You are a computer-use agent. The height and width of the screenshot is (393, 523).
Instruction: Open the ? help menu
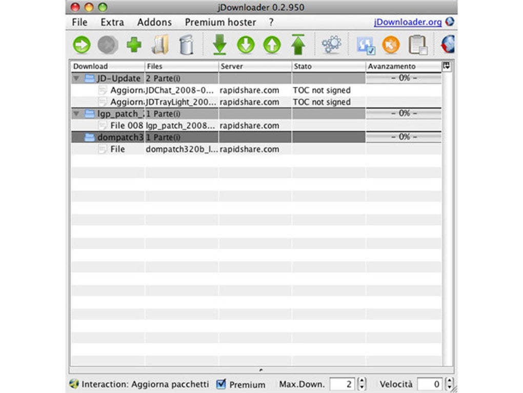(271, 22)
